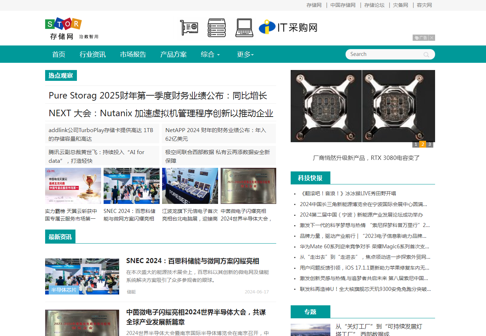This screenshot has width=486, height=336.
Task: Open 索尼探梦科普万里行 news item
Action: (365, 225)
